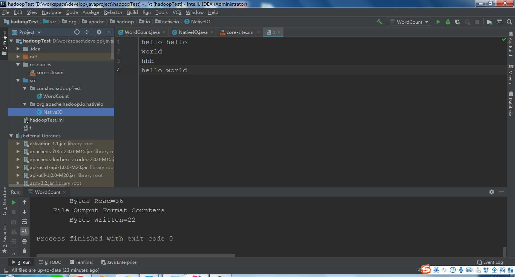Click the Run console horizontal scrollbar
The width and height of the screenshot is (515, 277).
pyautogui.click(x=136, y=256)
